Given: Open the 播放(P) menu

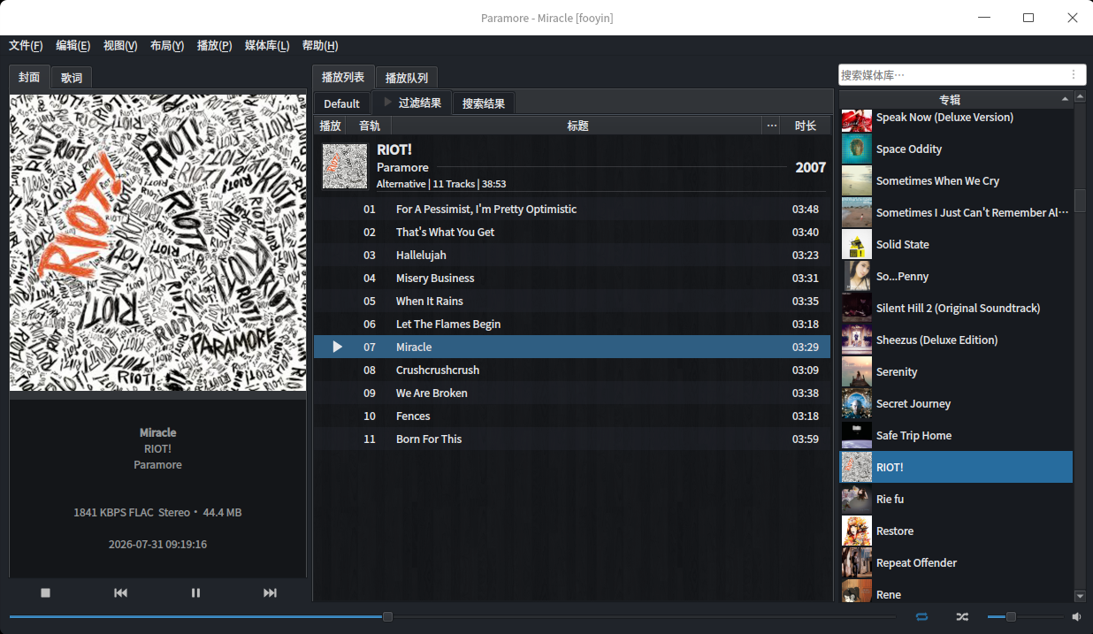Looking at the screenshot, I should point(214,46).
